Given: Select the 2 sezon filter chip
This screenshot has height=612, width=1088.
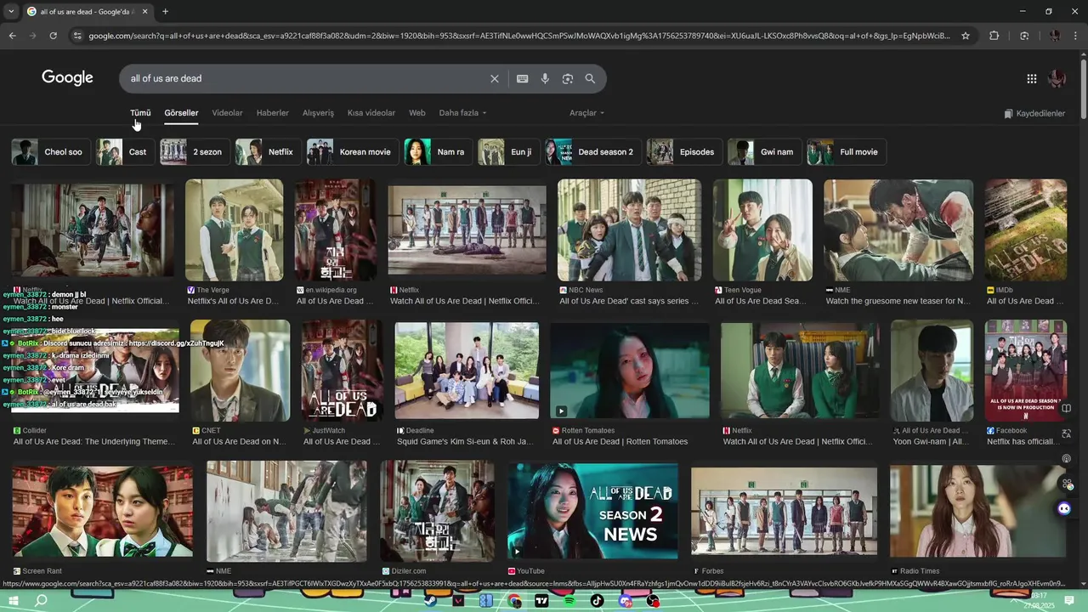Looking at the screenshot, I should pyautogui.click(x=195, y=152).
